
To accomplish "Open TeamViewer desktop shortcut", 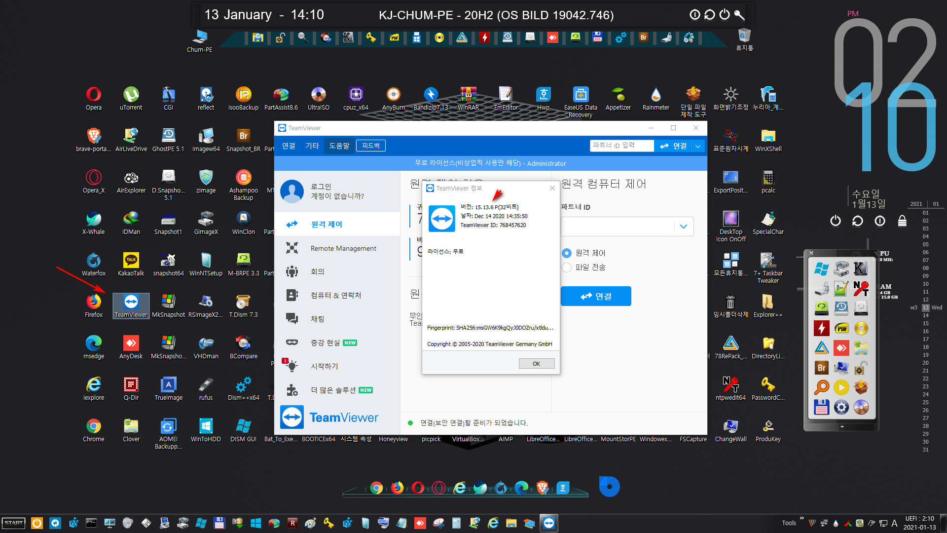I will pyautogui.click(x=131, y=305).
